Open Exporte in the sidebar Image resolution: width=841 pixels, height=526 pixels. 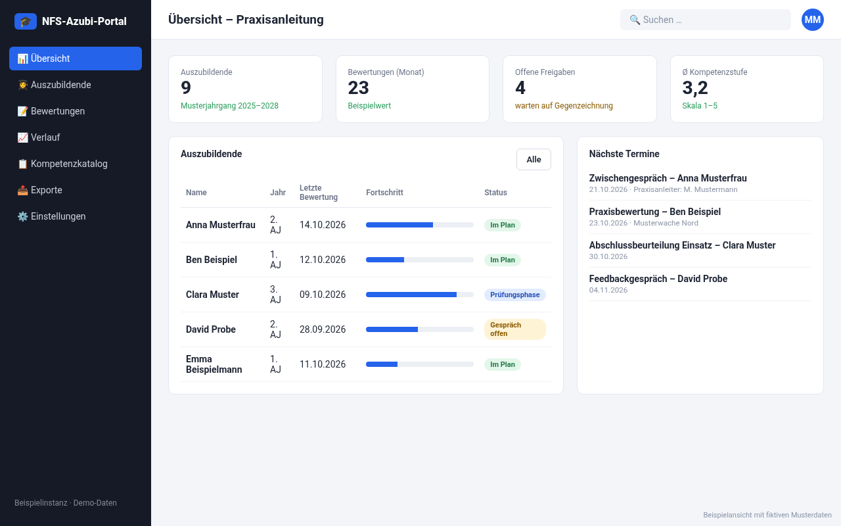coord(76,190)
